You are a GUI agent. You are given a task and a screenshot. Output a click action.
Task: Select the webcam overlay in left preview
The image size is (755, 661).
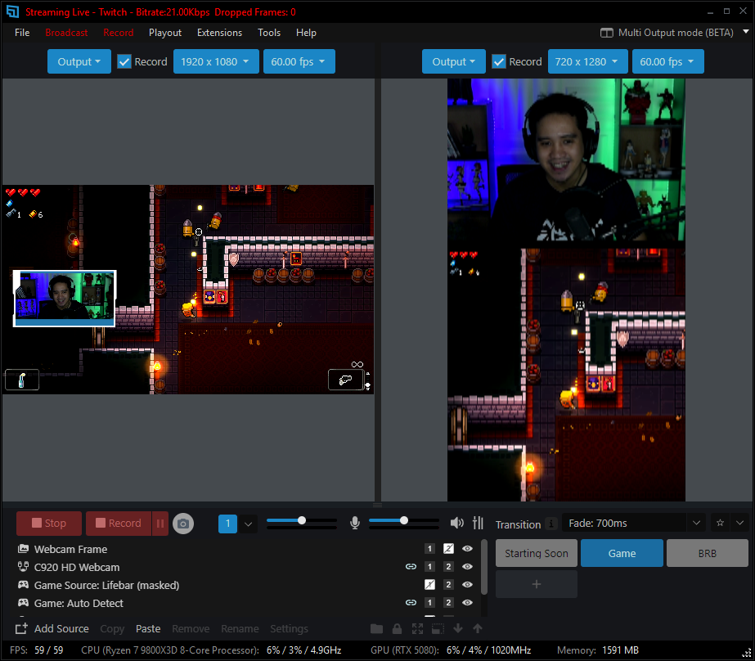tap(65, 299)
